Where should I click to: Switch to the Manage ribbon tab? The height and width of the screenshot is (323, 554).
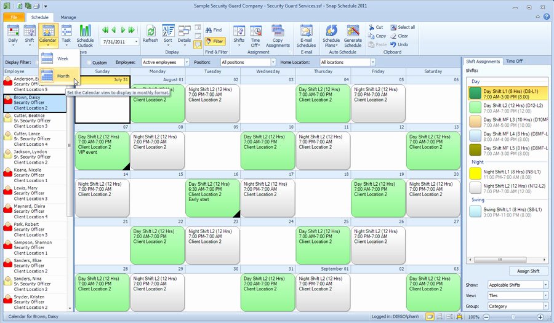point(68,17)
